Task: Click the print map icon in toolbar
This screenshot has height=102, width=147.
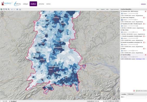Action: (20, 9)
